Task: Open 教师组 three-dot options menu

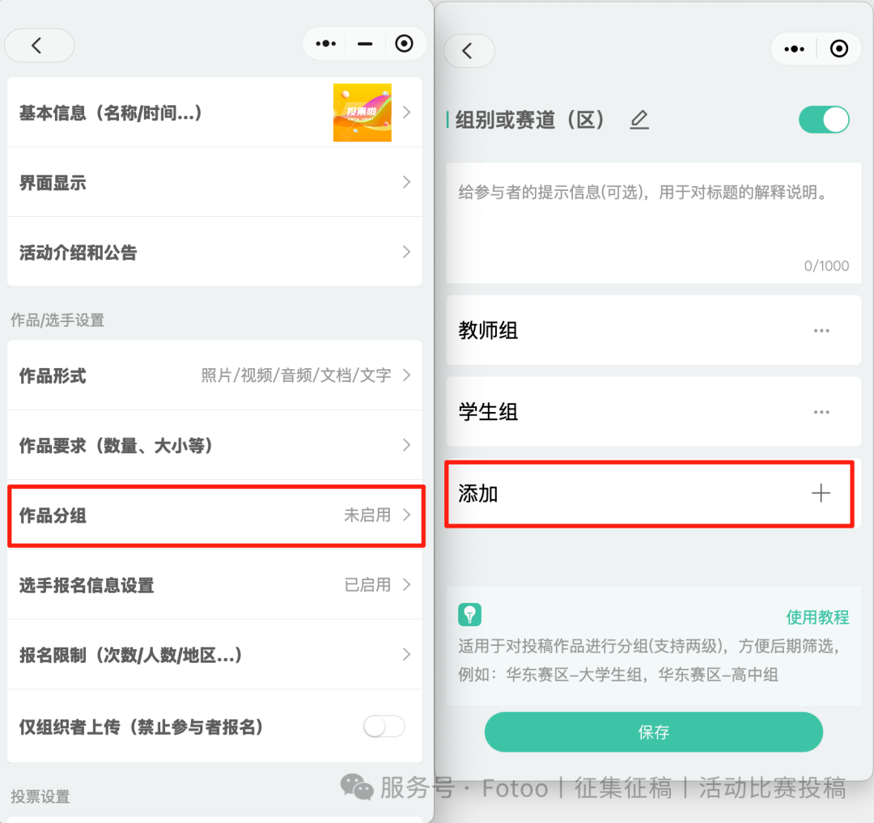Action: pyautogui.click(x=821, y=330)
